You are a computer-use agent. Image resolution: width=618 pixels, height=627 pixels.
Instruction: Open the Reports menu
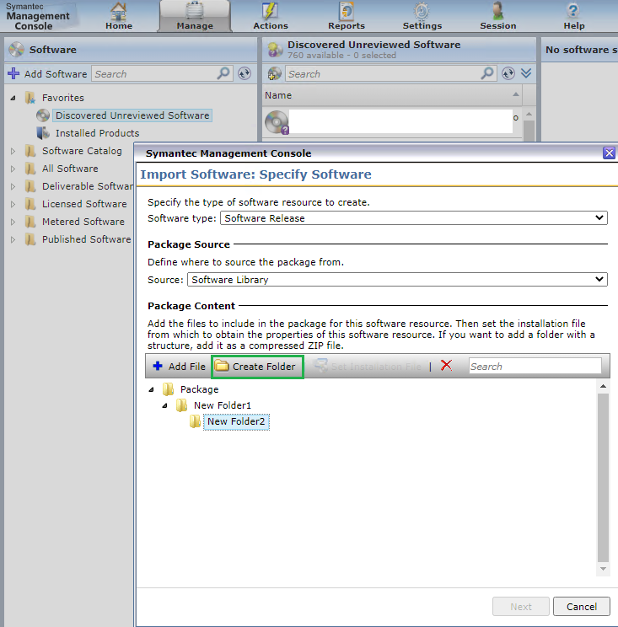pyautogui.click(x=347, y=16)
